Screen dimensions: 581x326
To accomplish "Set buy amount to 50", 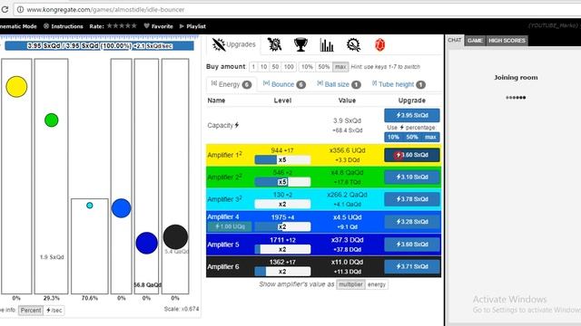I will click(275, 67).
